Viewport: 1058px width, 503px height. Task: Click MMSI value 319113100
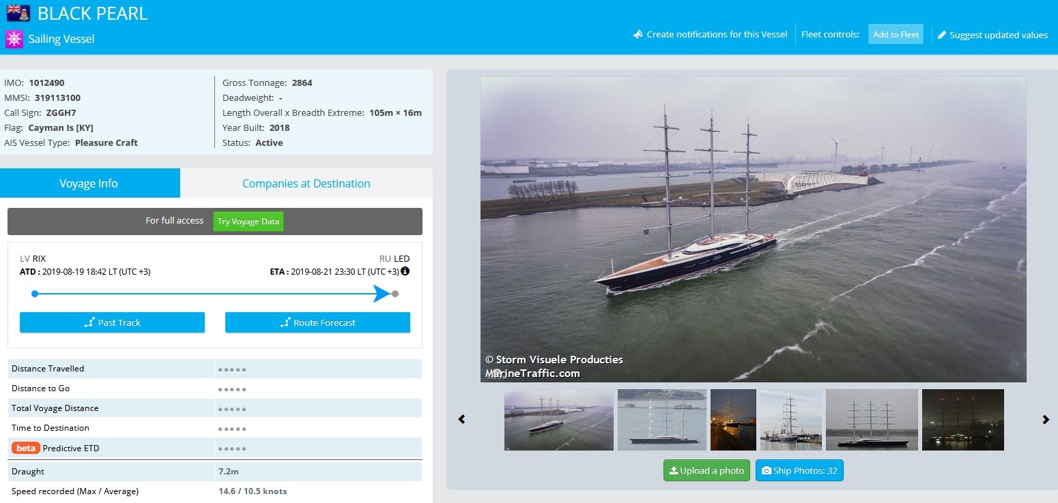point(57,97)
